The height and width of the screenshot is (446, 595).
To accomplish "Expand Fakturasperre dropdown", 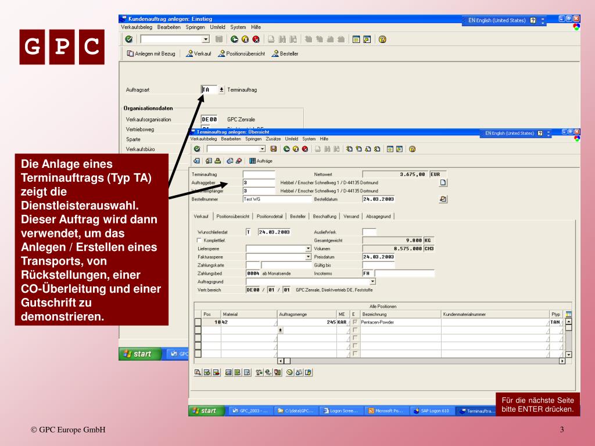I will [x=308, y=257].
